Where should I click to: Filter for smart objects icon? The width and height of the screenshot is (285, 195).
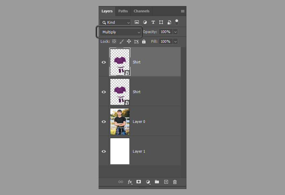169,22
